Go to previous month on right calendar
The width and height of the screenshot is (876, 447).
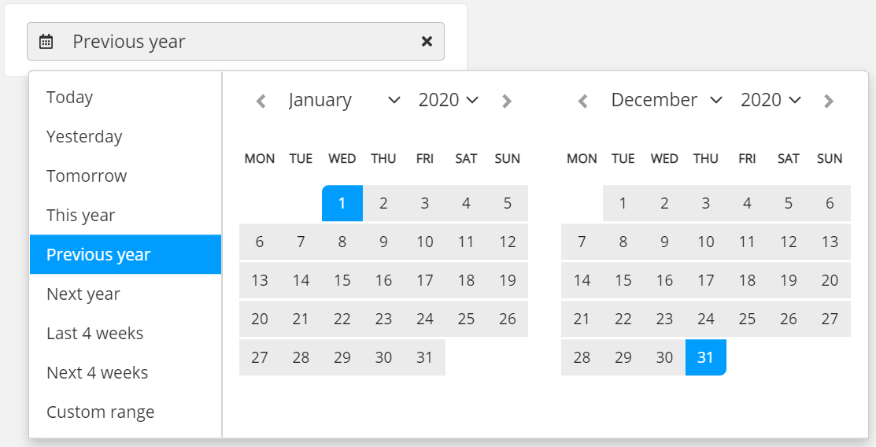[583, 101]
